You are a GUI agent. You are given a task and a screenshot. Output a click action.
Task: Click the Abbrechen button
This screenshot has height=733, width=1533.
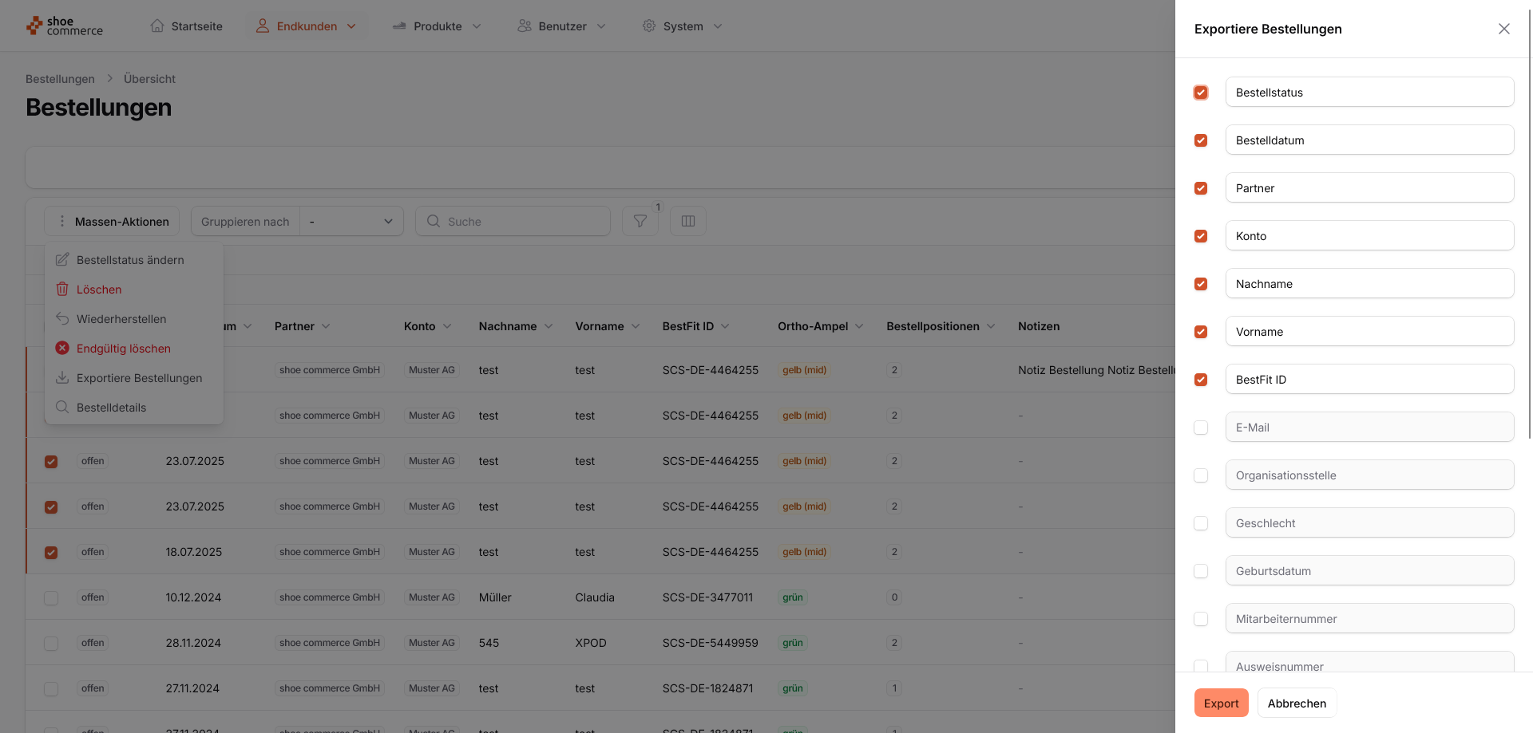click(x=1296, y=703)
